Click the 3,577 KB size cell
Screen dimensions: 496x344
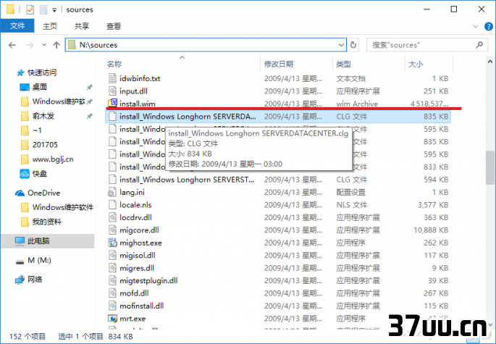click(433, 205)
